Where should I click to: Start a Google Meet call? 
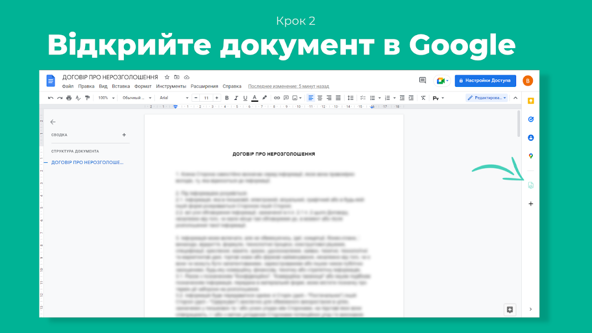442,81
